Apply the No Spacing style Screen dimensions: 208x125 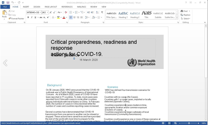pyautogui.click(x=112, y=15)
